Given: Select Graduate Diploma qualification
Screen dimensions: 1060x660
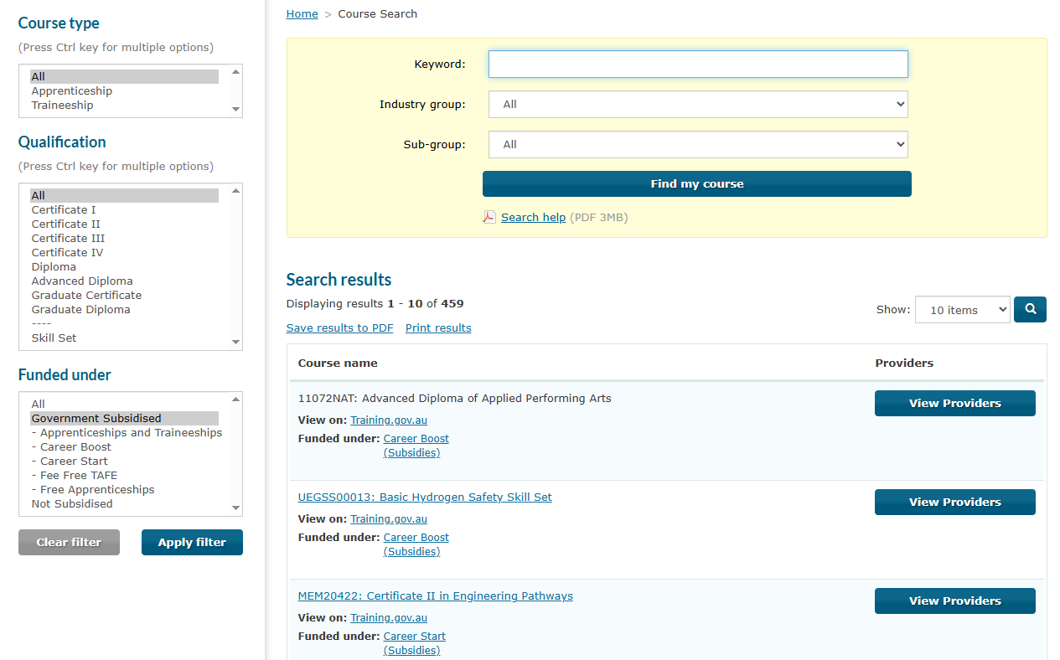Looking at the screenshot, I should point(125,310).
